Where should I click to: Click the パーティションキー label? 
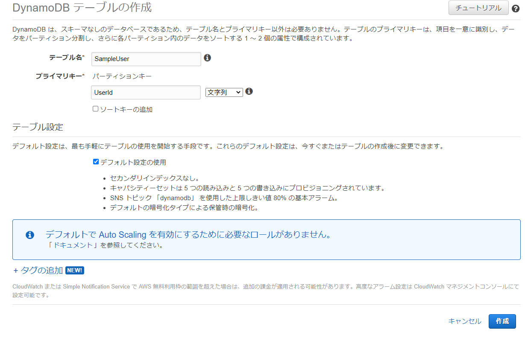pos(122,76)
